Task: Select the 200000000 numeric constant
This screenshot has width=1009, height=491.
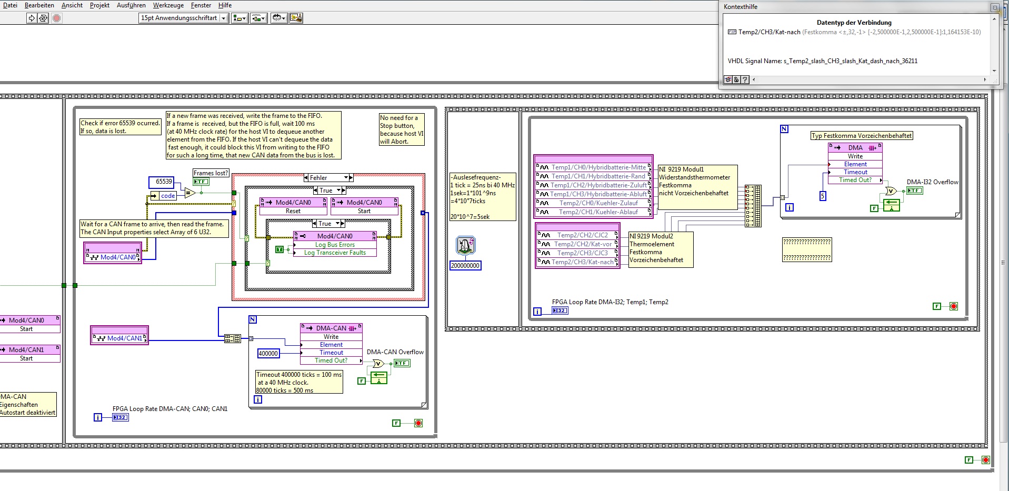Action: (x=465, y=266)
